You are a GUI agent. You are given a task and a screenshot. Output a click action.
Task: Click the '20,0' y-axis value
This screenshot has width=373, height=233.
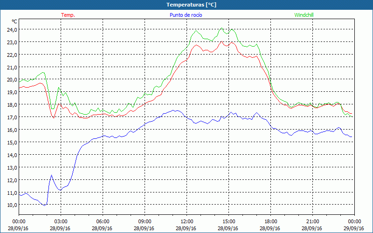point(12,80)
